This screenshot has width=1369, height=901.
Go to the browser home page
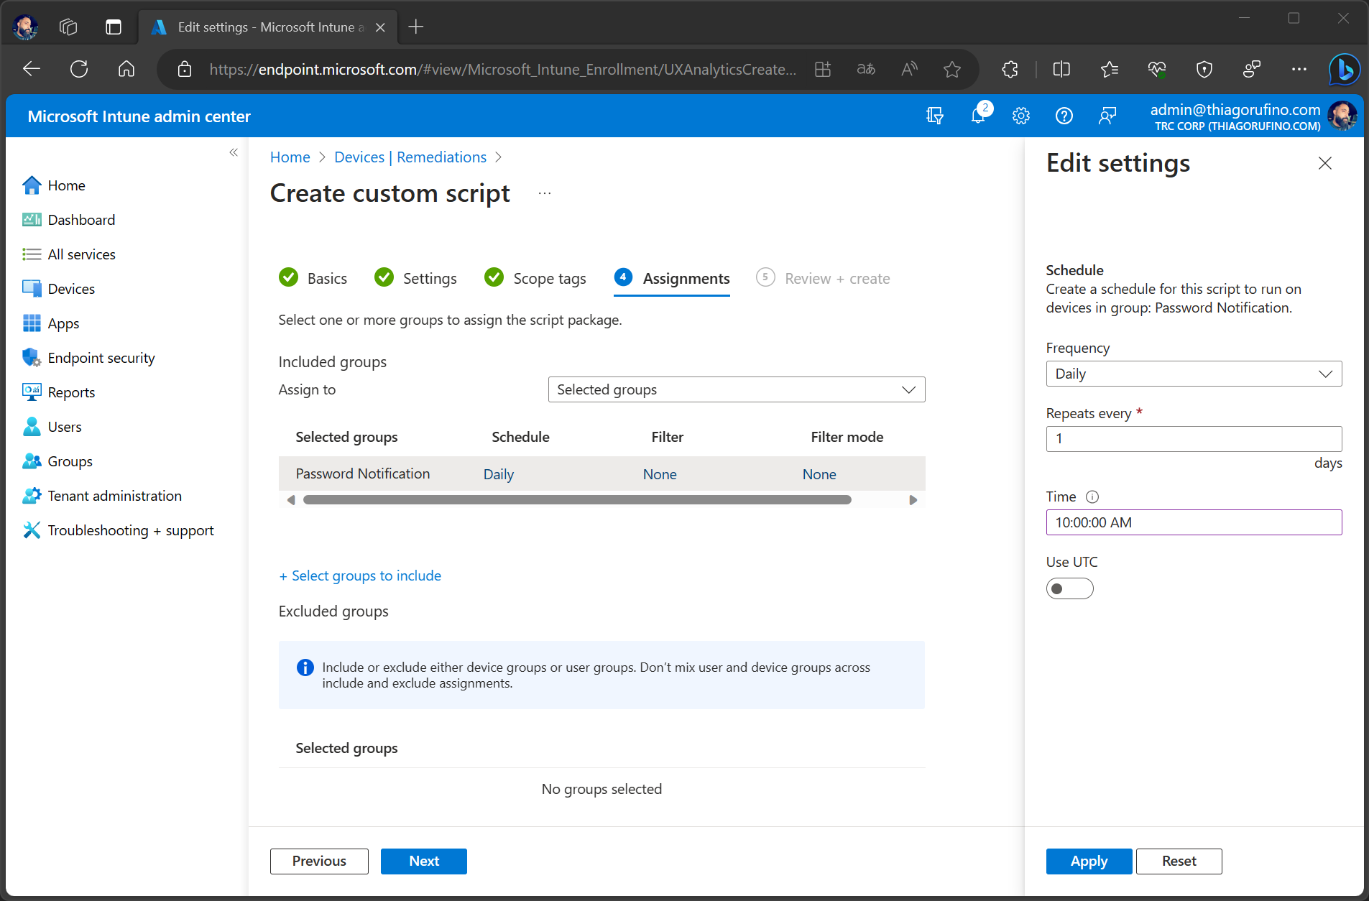click(x=126, y=69)
